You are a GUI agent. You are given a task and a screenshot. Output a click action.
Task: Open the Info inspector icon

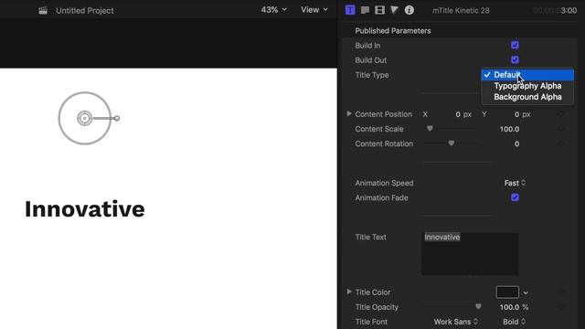pos(409,10)
